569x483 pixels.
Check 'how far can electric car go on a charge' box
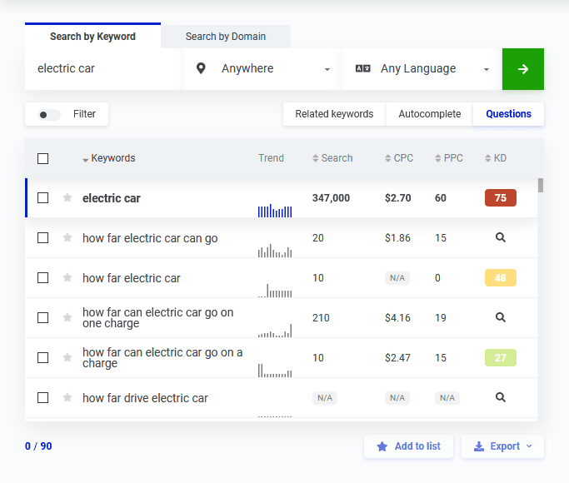(42, 357)
